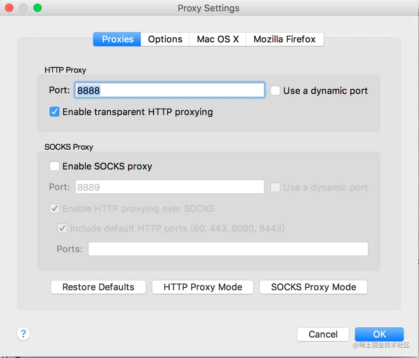Image resolution: width=419 pixels, height=358 pixels.
Task: Click the SOCKS port field showing 8889
Action: [x=170, y=187]
